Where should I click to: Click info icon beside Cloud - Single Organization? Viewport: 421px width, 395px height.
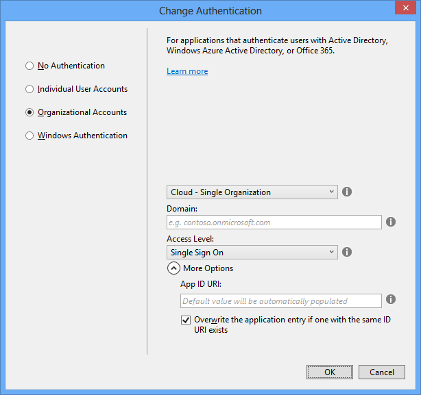coord(347,192)
